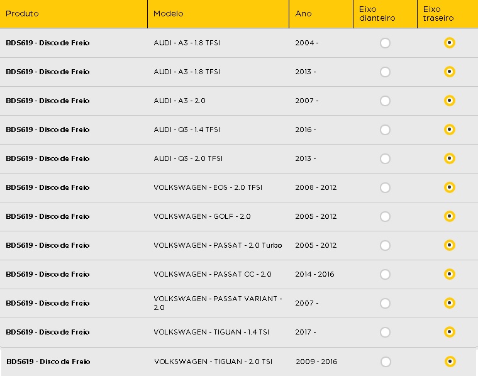
Task: Select rear axle radio for Passat 2.0 Turbo
Action: coord(449,245)
